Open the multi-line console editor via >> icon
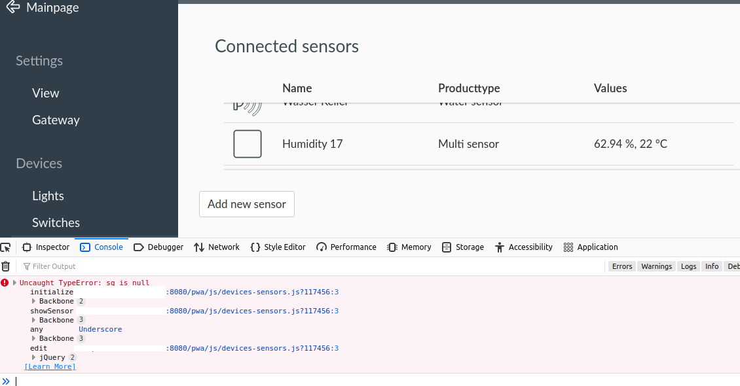740x386 pixels. coord(7,380)
